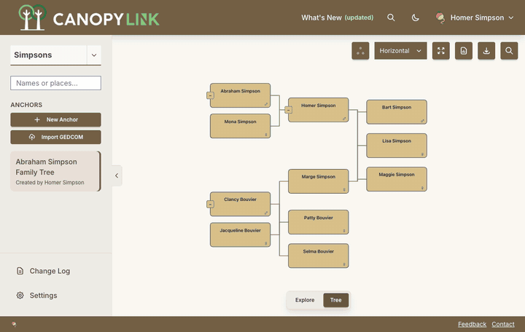Select the Abraham Simpson Family Tree anchor
This screenshot has width=525, height=332.
pos(55,171)
